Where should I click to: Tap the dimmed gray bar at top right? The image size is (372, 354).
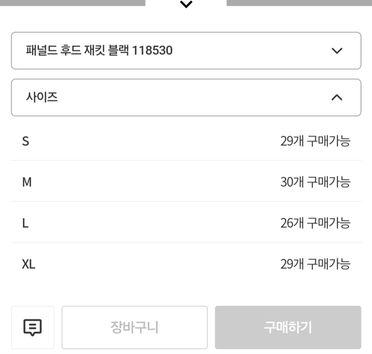point(299,3)
